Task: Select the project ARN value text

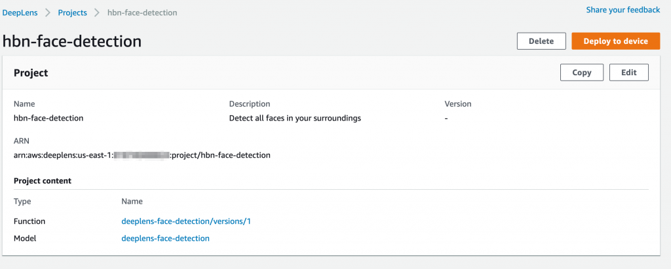Action: 142,156
